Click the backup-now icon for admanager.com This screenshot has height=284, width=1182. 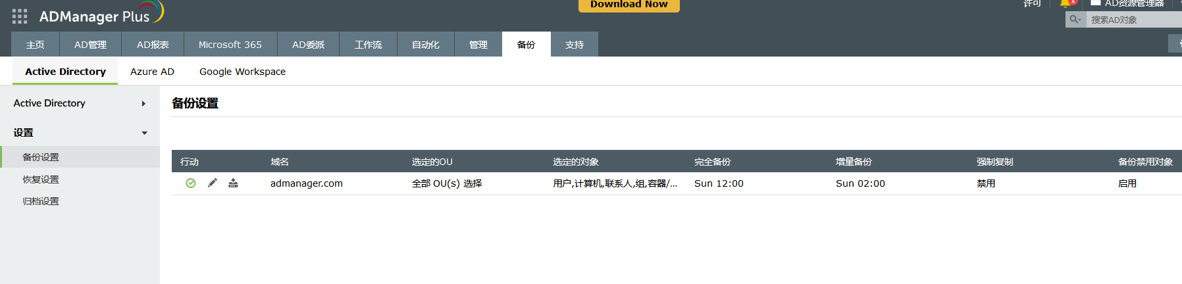click(233, 183)
